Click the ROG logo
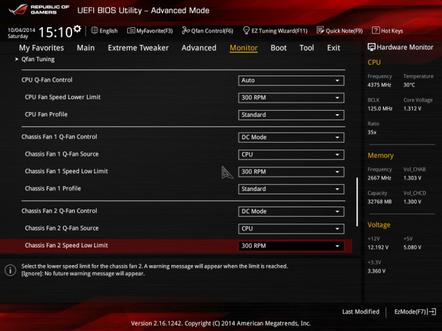This screenshot has width=442, height=331. 18,10
